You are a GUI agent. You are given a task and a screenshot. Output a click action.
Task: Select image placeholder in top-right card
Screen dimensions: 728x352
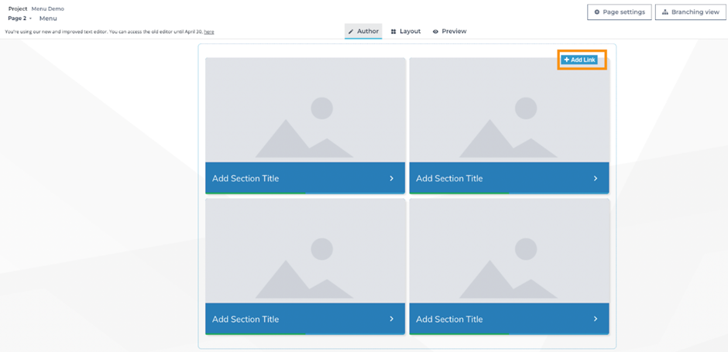[509, 110]
